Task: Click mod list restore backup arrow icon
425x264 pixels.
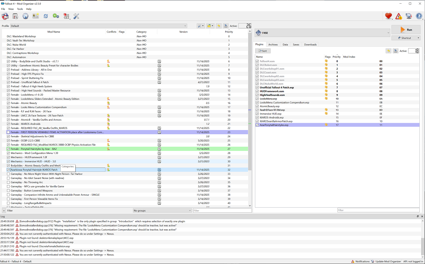Action: point(219,26)
